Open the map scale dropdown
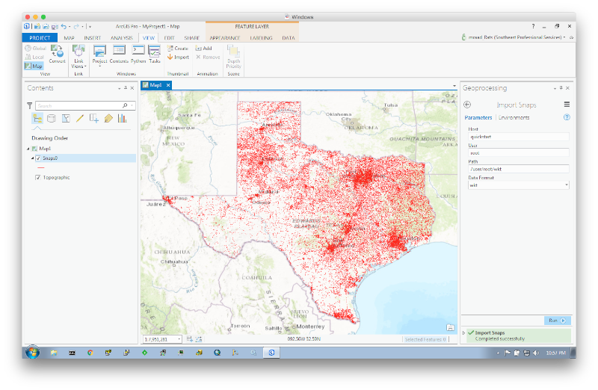598x390 pixels. [179, 339]
